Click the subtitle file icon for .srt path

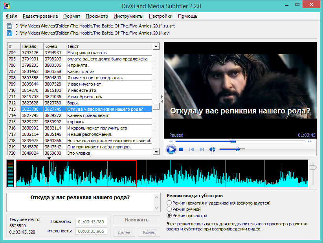[x=10, y=26]
